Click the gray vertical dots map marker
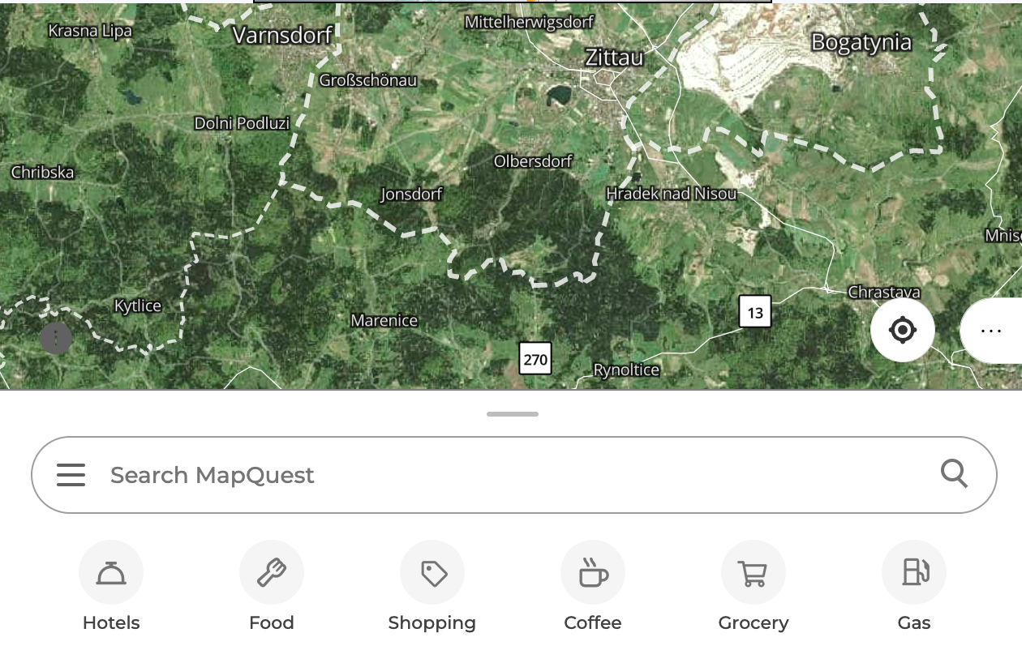Viewport: 1022px width, 650px height. point(56,339)
